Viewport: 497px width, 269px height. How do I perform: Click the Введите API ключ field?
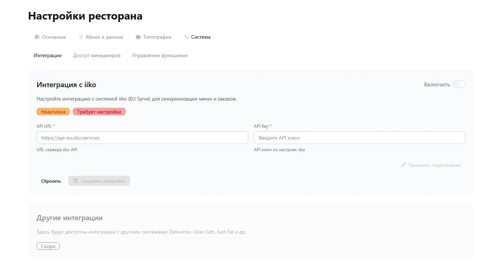(359, 137)
